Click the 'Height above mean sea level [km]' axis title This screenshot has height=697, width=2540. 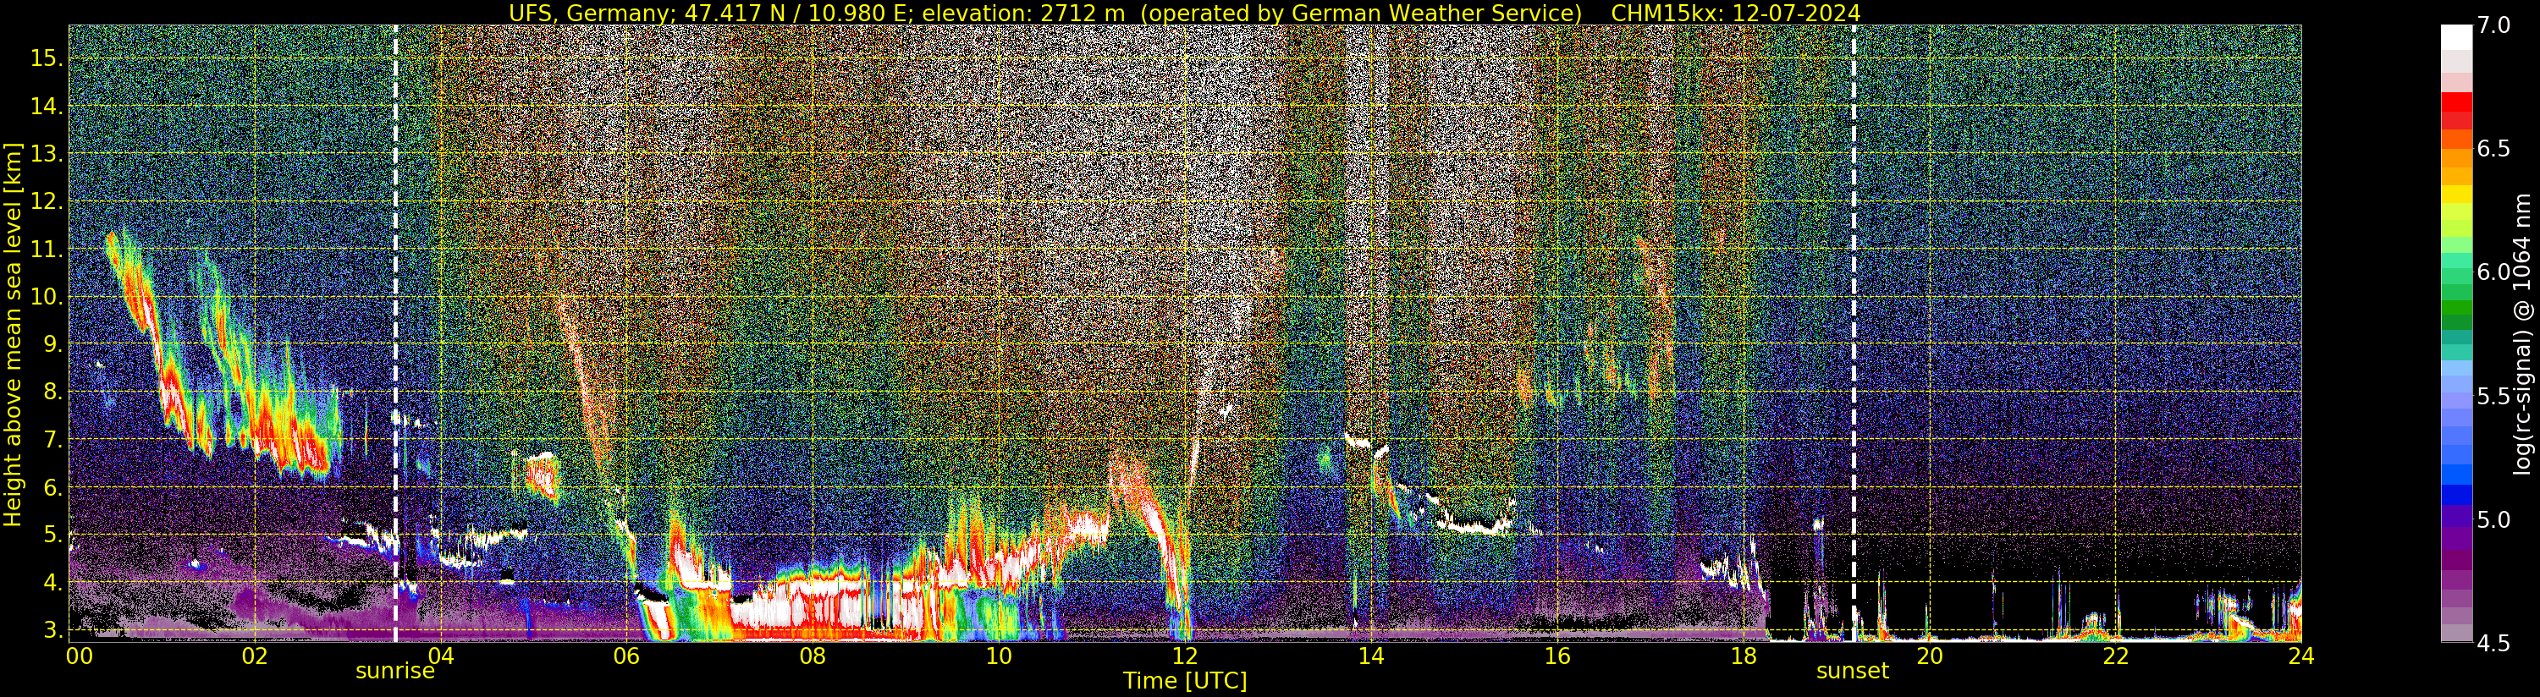[13, 334]
